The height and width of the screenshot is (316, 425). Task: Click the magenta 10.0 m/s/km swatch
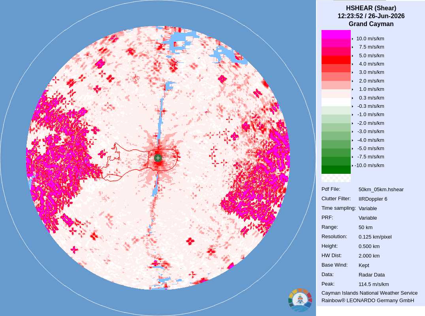[336, 34]
